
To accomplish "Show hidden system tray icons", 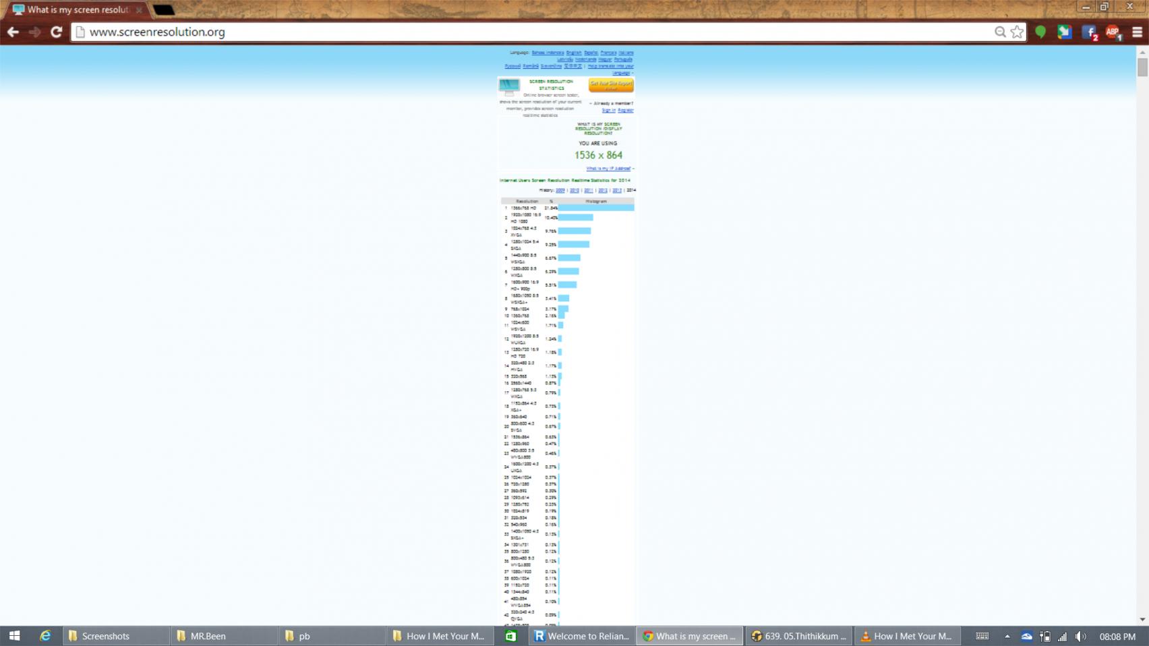I will coord(1007,636).
